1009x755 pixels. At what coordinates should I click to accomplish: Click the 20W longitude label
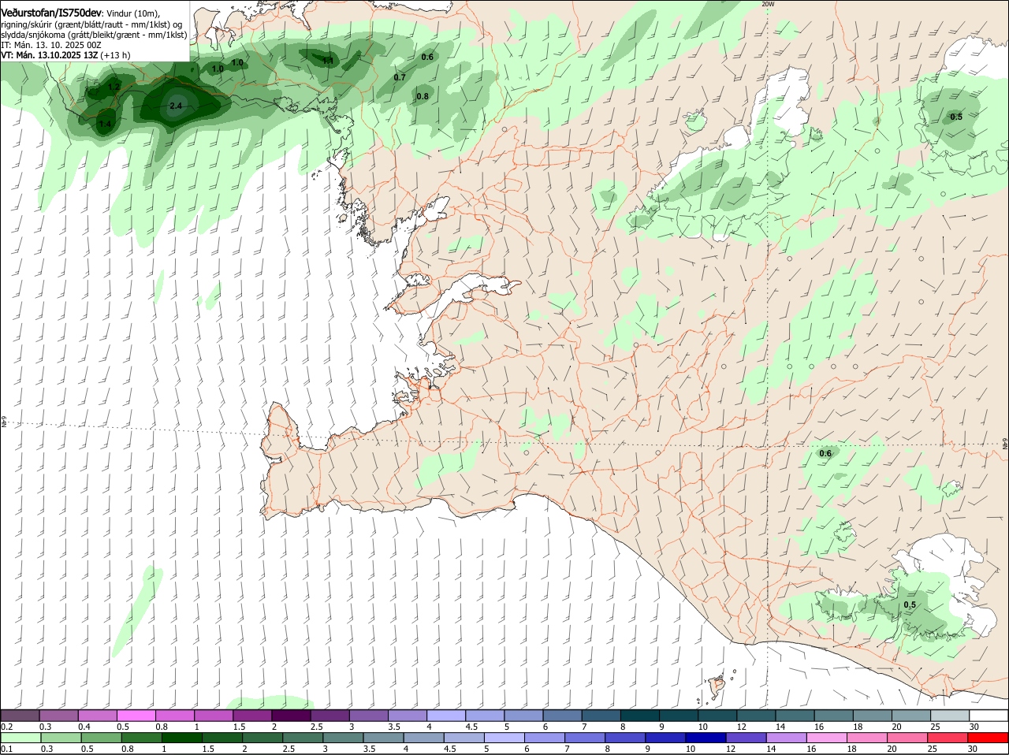click(768, 4)
